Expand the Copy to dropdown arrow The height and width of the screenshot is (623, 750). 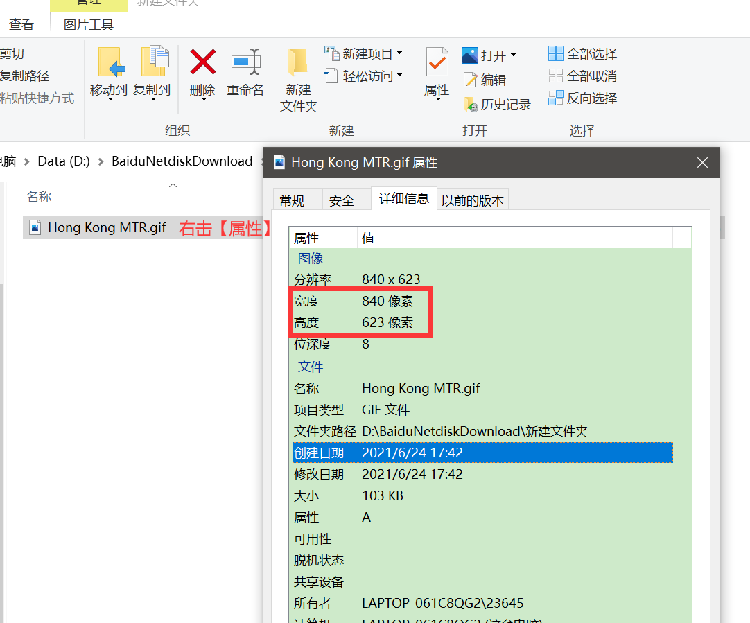point(154,99)
